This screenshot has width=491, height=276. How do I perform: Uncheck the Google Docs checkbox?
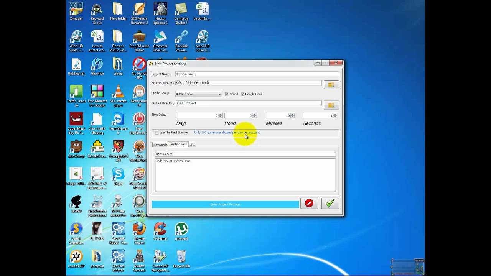click(242, 94)
